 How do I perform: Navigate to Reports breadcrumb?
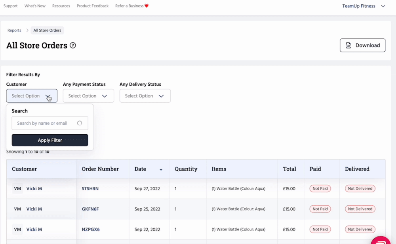point(14,30)
